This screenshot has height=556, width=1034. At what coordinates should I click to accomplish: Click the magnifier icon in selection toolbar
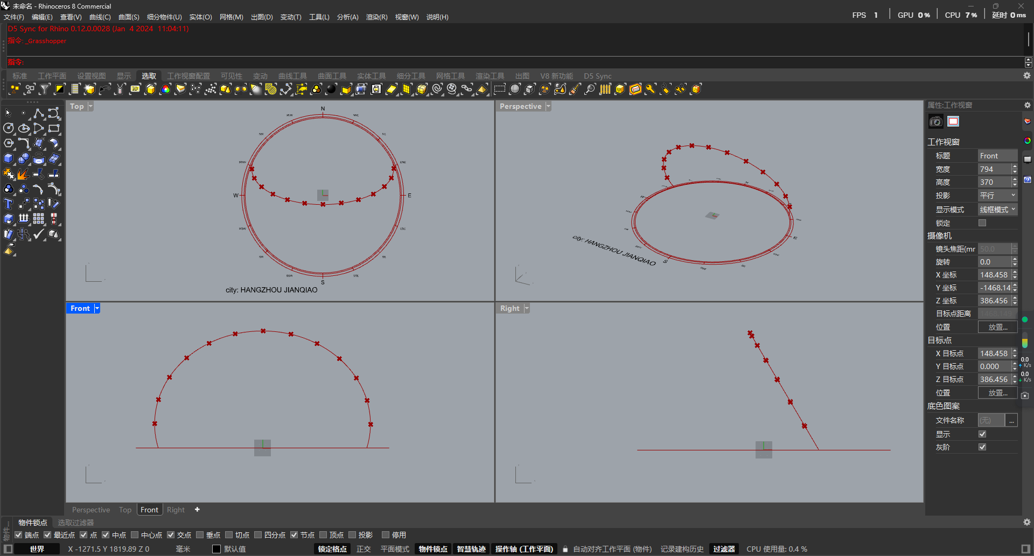point(590,89)
